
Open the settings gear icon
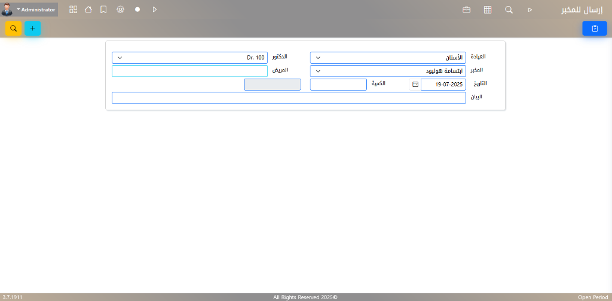(x=120, y=10)
